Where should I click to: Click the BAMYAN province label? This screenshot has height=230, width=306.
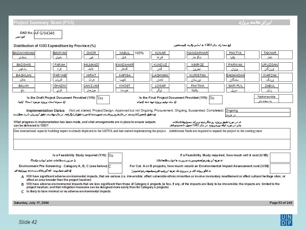[x=60, y=53]
